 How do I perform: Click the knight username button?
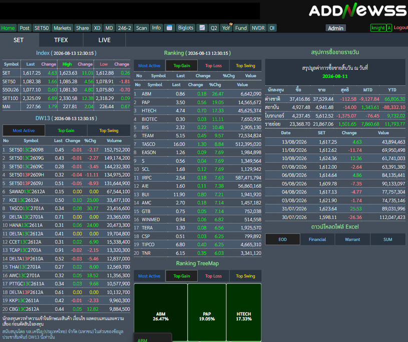[x=378, y=28]
